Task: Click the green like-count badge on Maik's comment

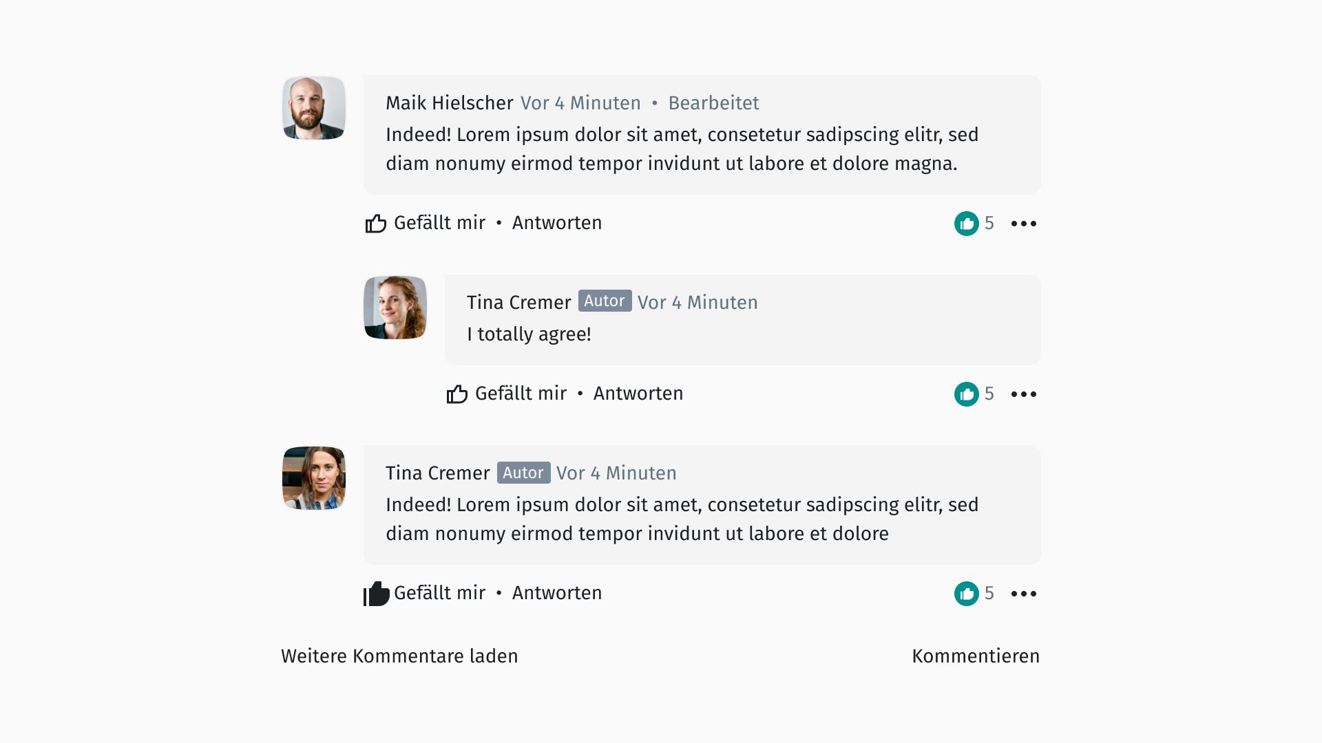Action: 967,224
